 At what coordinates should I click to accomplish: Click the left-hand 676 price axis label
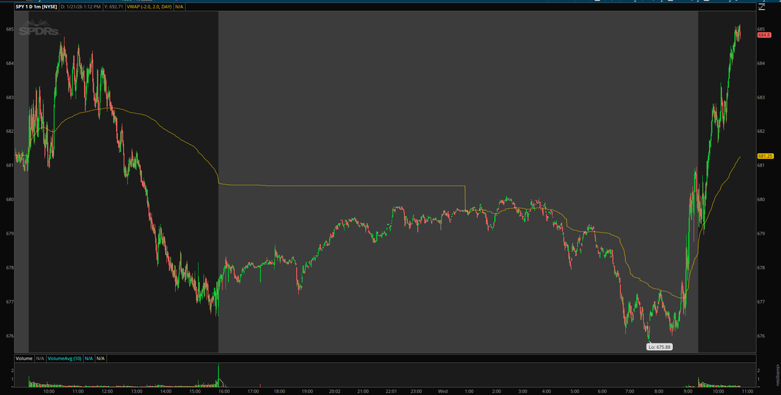click(x=10, y=336)
